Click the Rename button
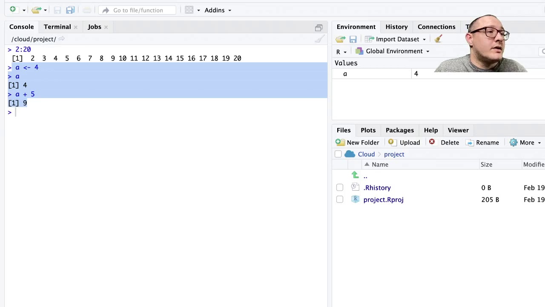The height and width of the screenshot is (307, 545). pos(483,142)
